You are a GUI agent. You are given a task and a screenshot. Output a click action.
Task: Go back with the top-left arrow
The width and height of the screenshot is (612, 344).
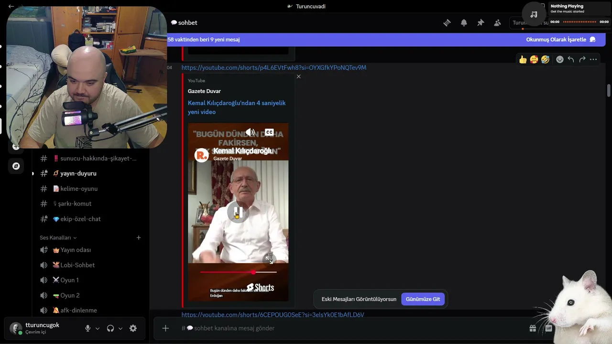click(11, 6)
